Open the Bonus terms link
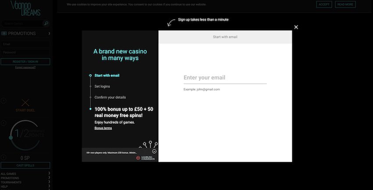 pos(103,128)
